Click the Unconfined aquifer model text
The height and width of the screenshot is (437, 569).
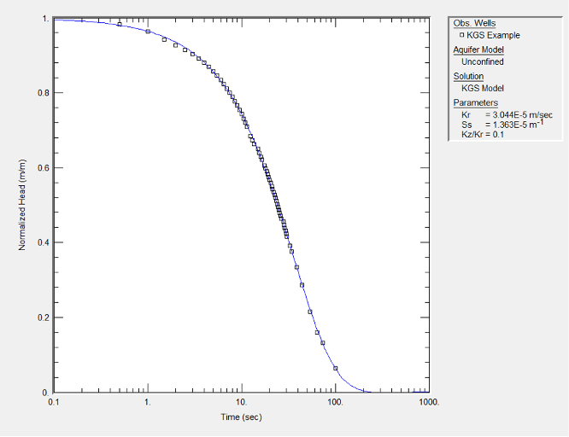[x=482, y=61]
